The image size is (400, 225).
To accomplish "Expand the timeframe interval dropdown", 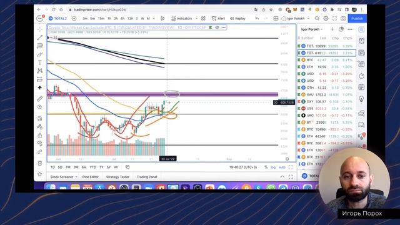I will point(154,19).
